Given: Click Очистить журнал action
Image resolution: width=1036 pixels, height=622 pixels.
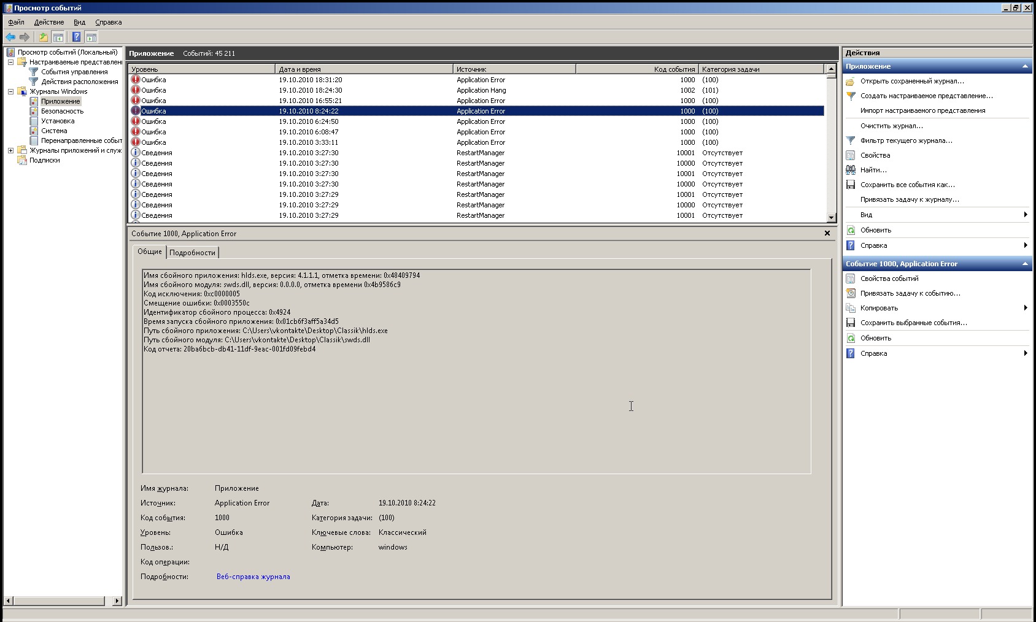Looking at the screenshot, I should [891, 126].
